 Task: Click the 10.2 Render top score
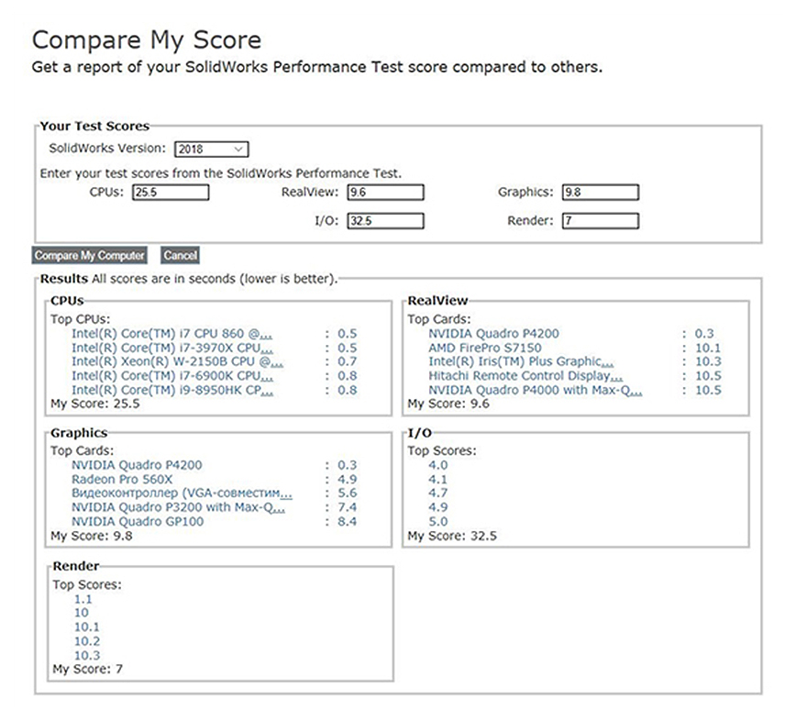tap(87, 641)
